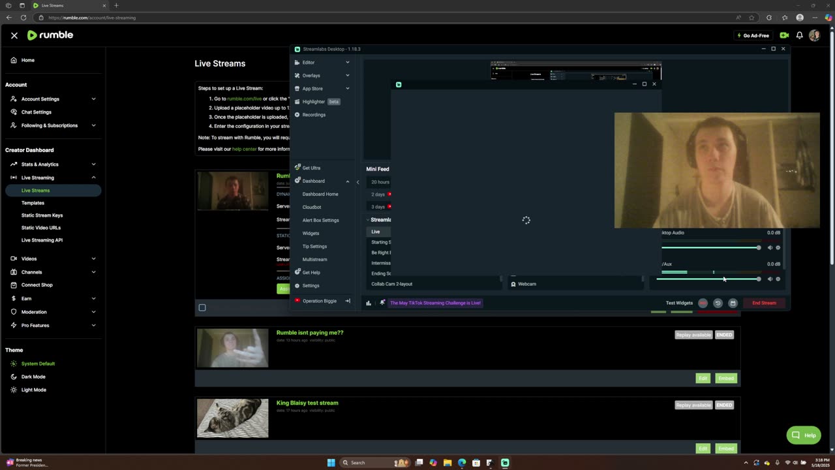Click the schedule stream calendar icon
The height and width of the screenshot is (470, 835).
tap(733, 303)
